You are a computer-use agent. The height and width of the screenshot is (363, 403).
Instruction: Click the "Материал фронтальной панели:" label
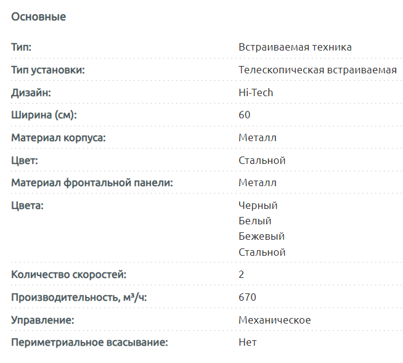tap(92, 182)
